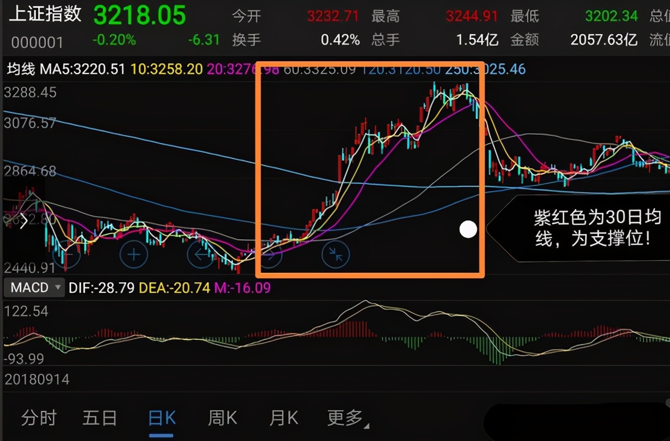Tap the low value 3202.34

click(611, 16)
